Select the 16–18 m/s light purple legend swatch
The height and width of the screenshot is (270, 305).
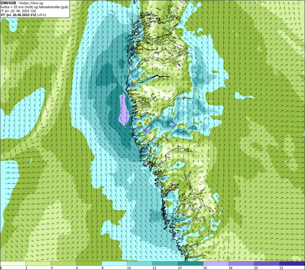click(216, 263)
